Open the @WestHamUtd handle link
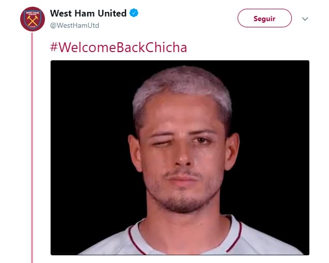Viewport: 329px width, 263px height. [74, 25]
